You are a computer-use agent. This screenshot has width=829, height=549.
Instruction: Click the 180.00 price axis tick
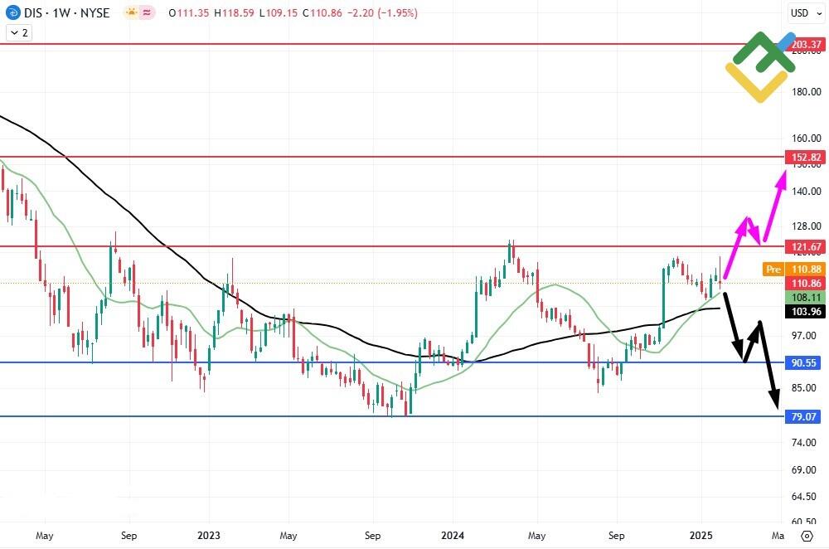pos(807,91)
